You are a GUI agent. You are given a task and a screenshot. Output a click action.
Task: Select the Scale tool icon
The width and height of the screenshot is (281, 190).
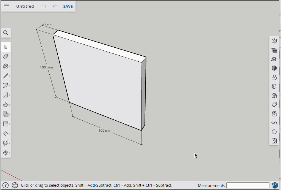(6, 124)
